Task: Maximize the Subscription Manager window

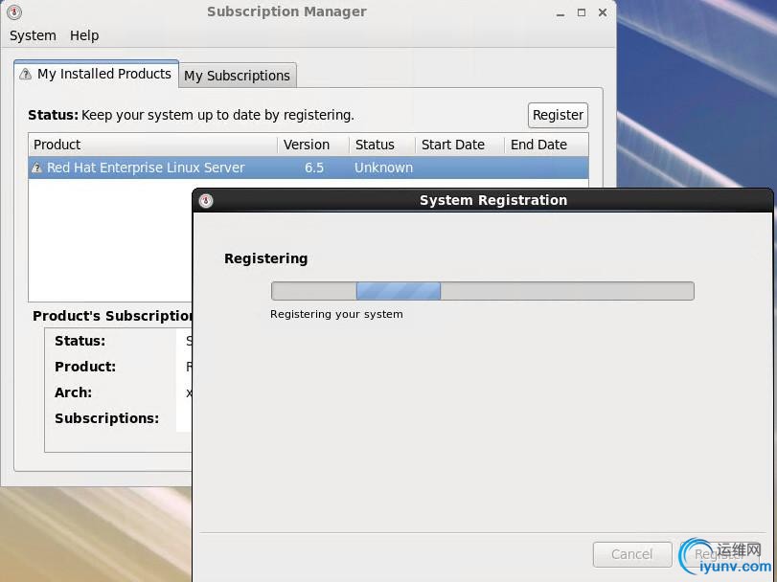Action: [x=582, y=12]
